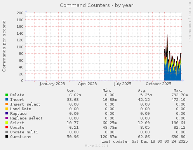Click the yellow Load Data legend swatch

click(x=7, y=109)
